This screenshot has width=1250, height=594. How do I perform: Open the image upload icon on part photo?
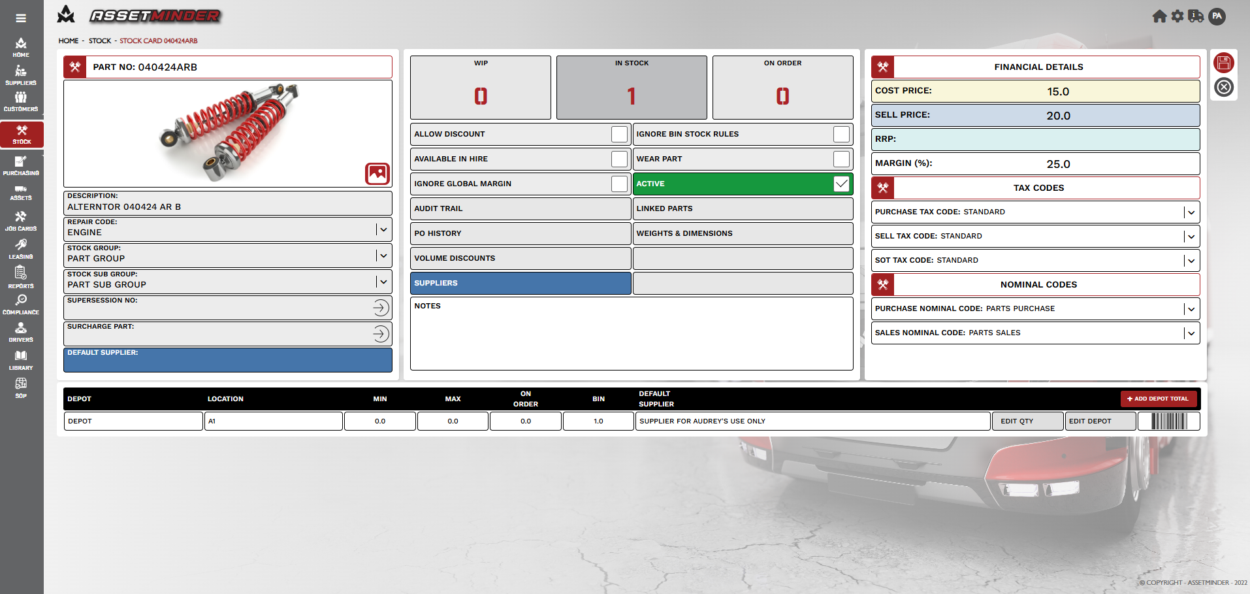point(377,174)
